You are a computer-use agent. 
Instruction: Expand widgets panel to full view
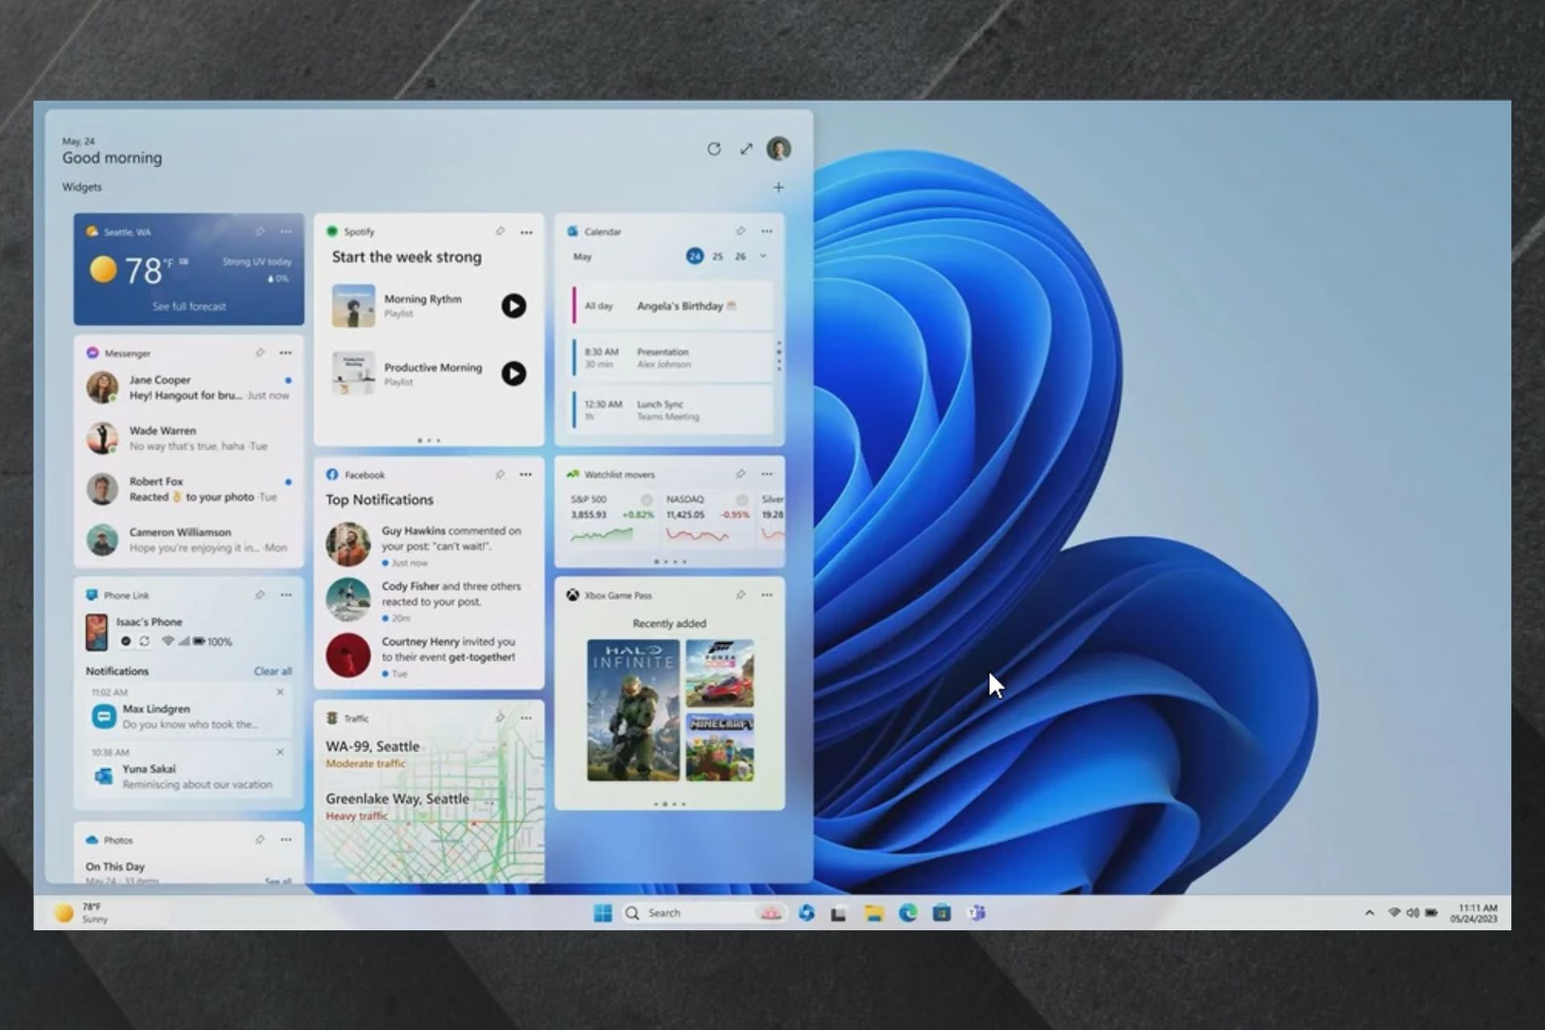tap(747, 149)
